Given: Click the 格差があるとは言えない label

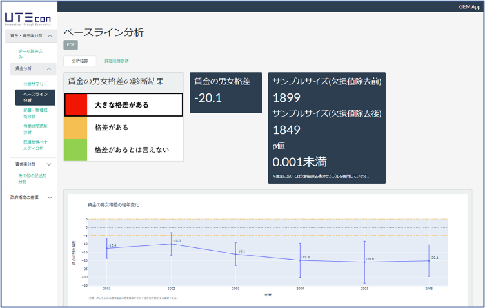Looking at the screenshot, I should pyautogui.click(x=132, y=150).
